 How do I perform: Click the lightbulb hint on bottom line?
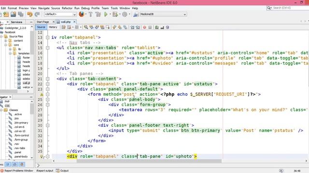point(42,157)
